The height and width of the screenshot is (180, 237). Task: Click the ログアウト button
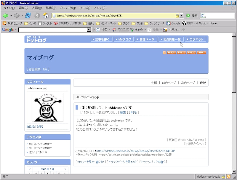196,39
